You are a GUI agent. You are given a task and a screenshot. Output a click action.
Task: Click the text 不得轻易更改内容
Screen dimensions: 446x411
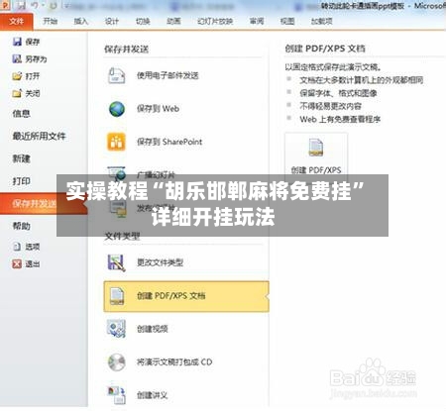[330, 106]
